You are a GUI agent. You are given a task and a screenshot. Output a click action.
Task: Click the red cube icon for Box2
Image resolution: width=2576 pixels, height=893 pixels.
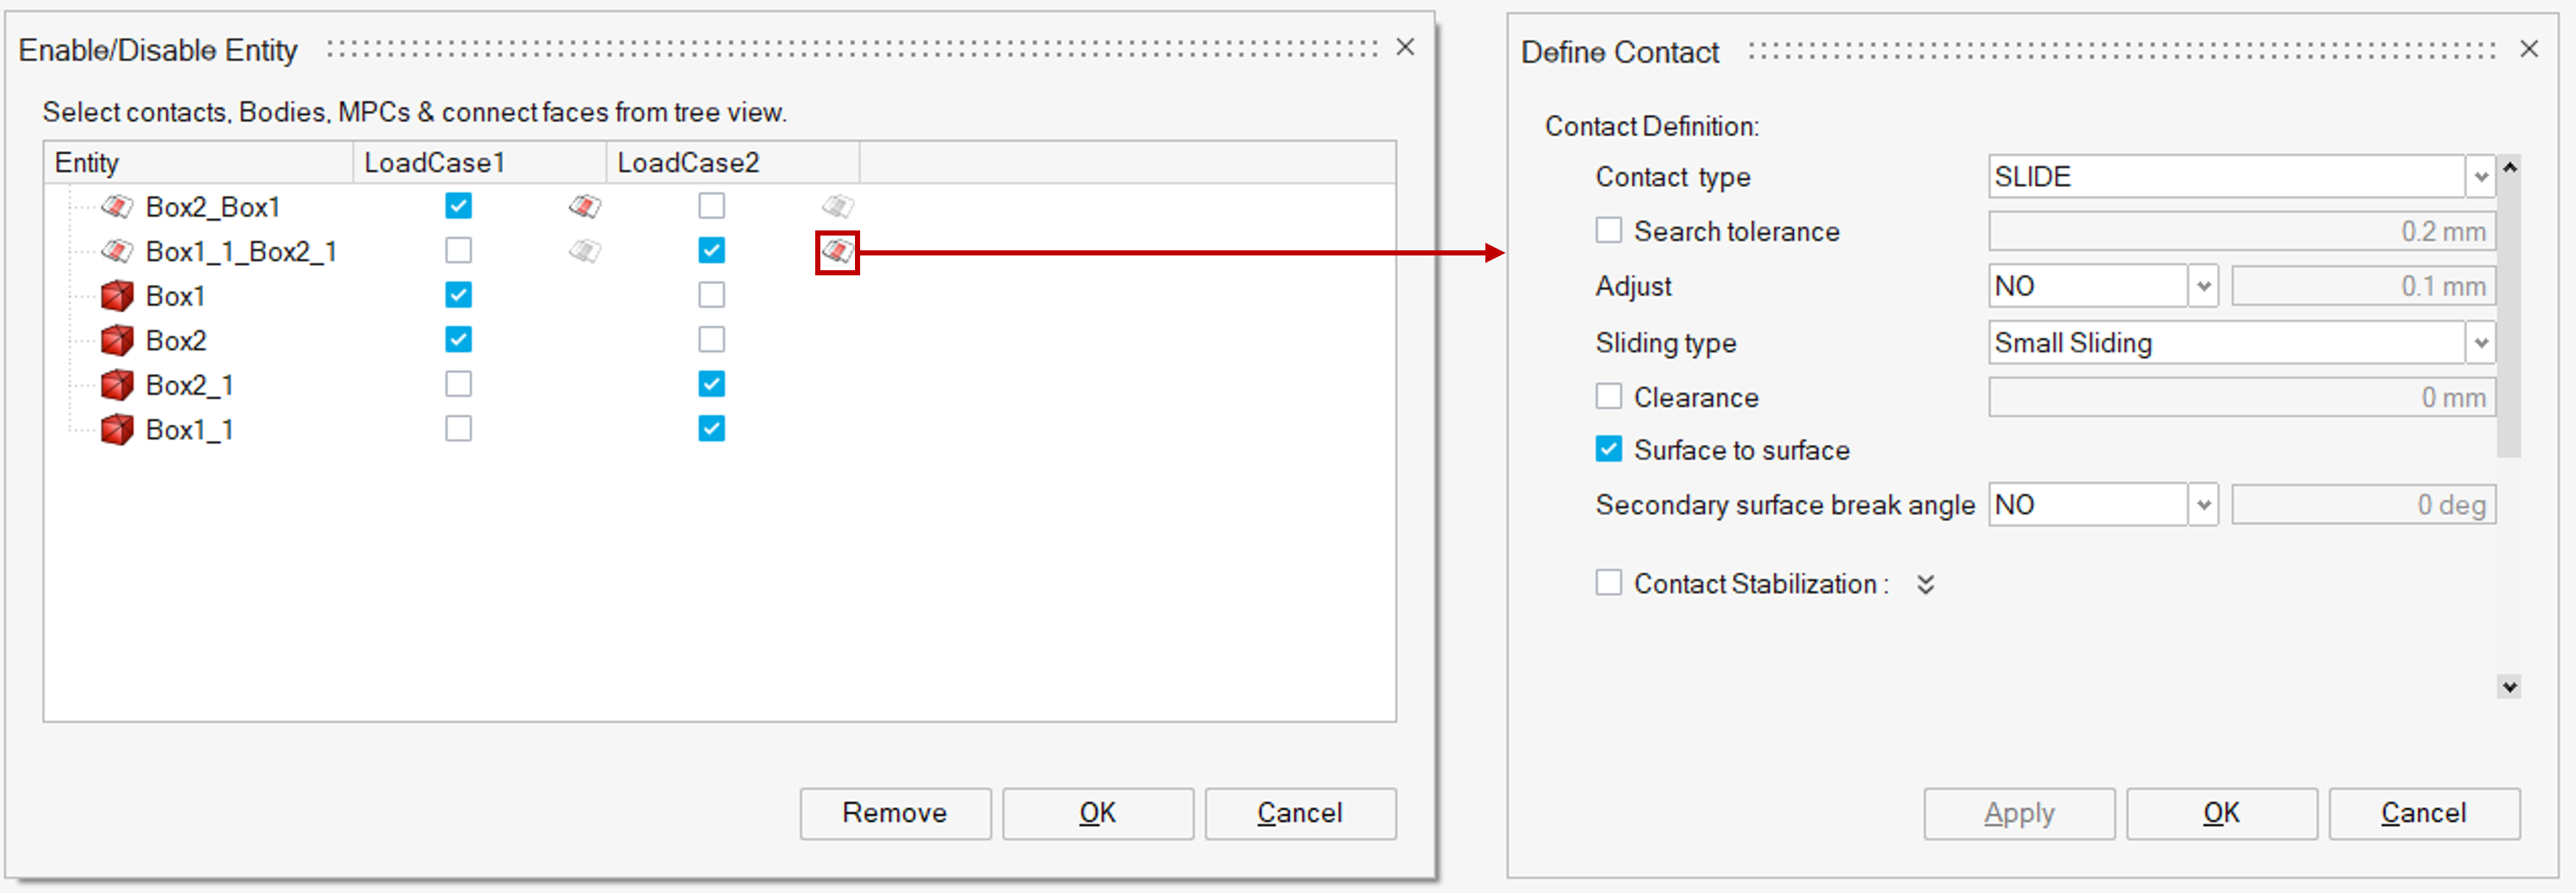tap(117, 341)
